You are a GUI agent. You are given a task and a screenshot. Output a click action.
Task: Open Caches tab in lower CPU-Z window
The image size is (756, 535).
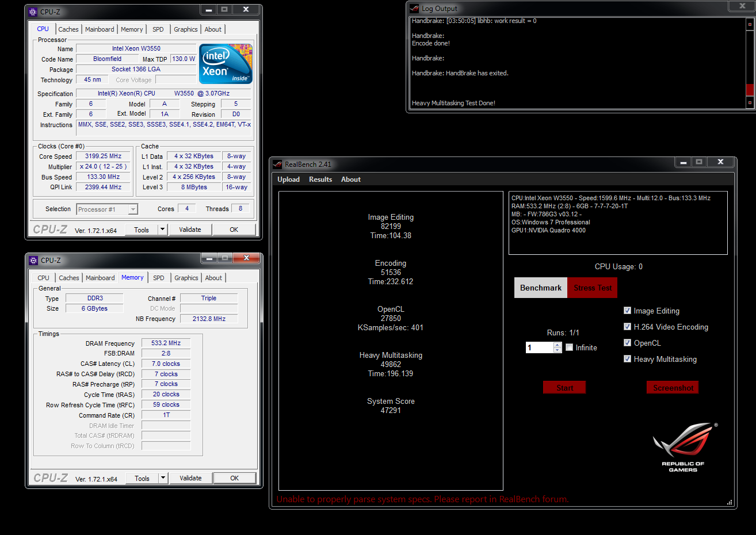pos(69,278)
